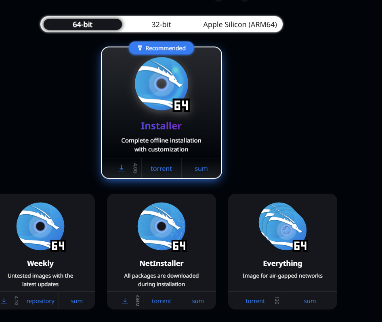Viewport: 382px width, 322px height.
Task: Click the 64 badge on Installer logo
Action: pos(181,105)
